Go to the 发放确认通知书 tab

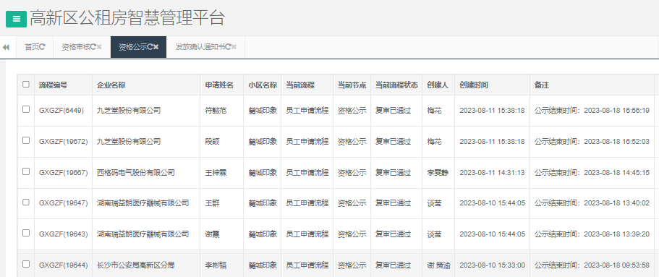(206, 47)
